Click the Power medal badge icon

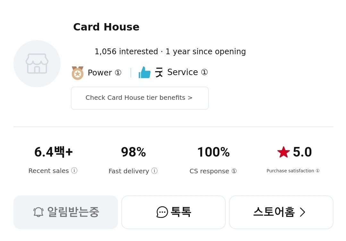(77, 73)
